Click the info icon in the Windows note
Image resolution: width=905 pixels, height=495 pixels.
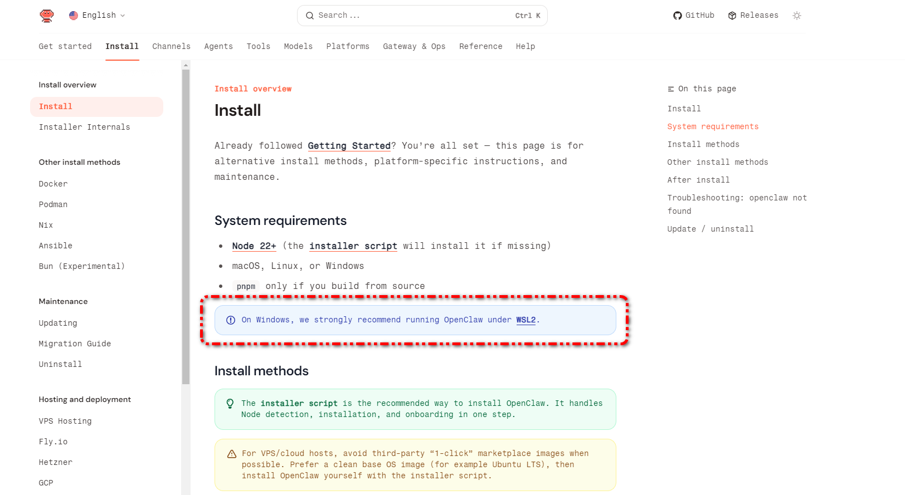click(231, 320)
